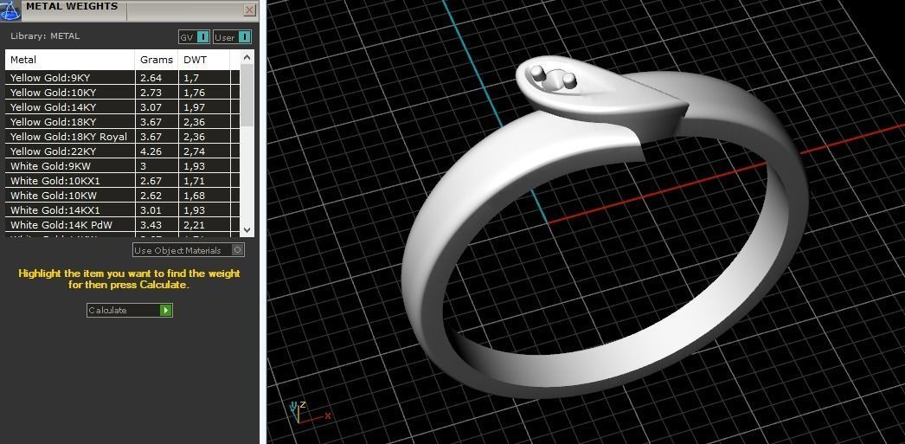Click the 1,97 DWT value

(x=194, y=106)
